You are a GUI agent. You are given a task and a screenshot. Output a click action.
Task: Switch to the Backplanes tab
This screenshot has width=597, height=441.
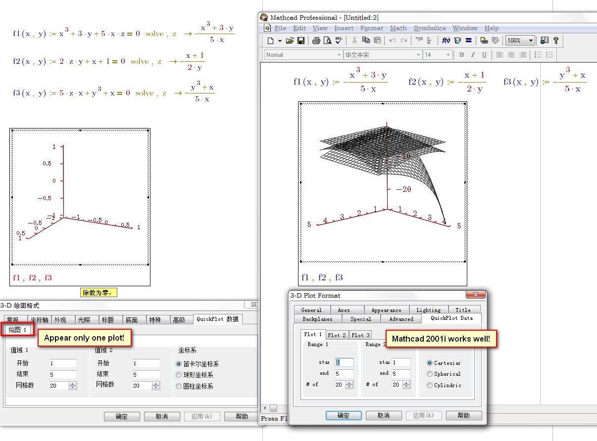point(317,319)
